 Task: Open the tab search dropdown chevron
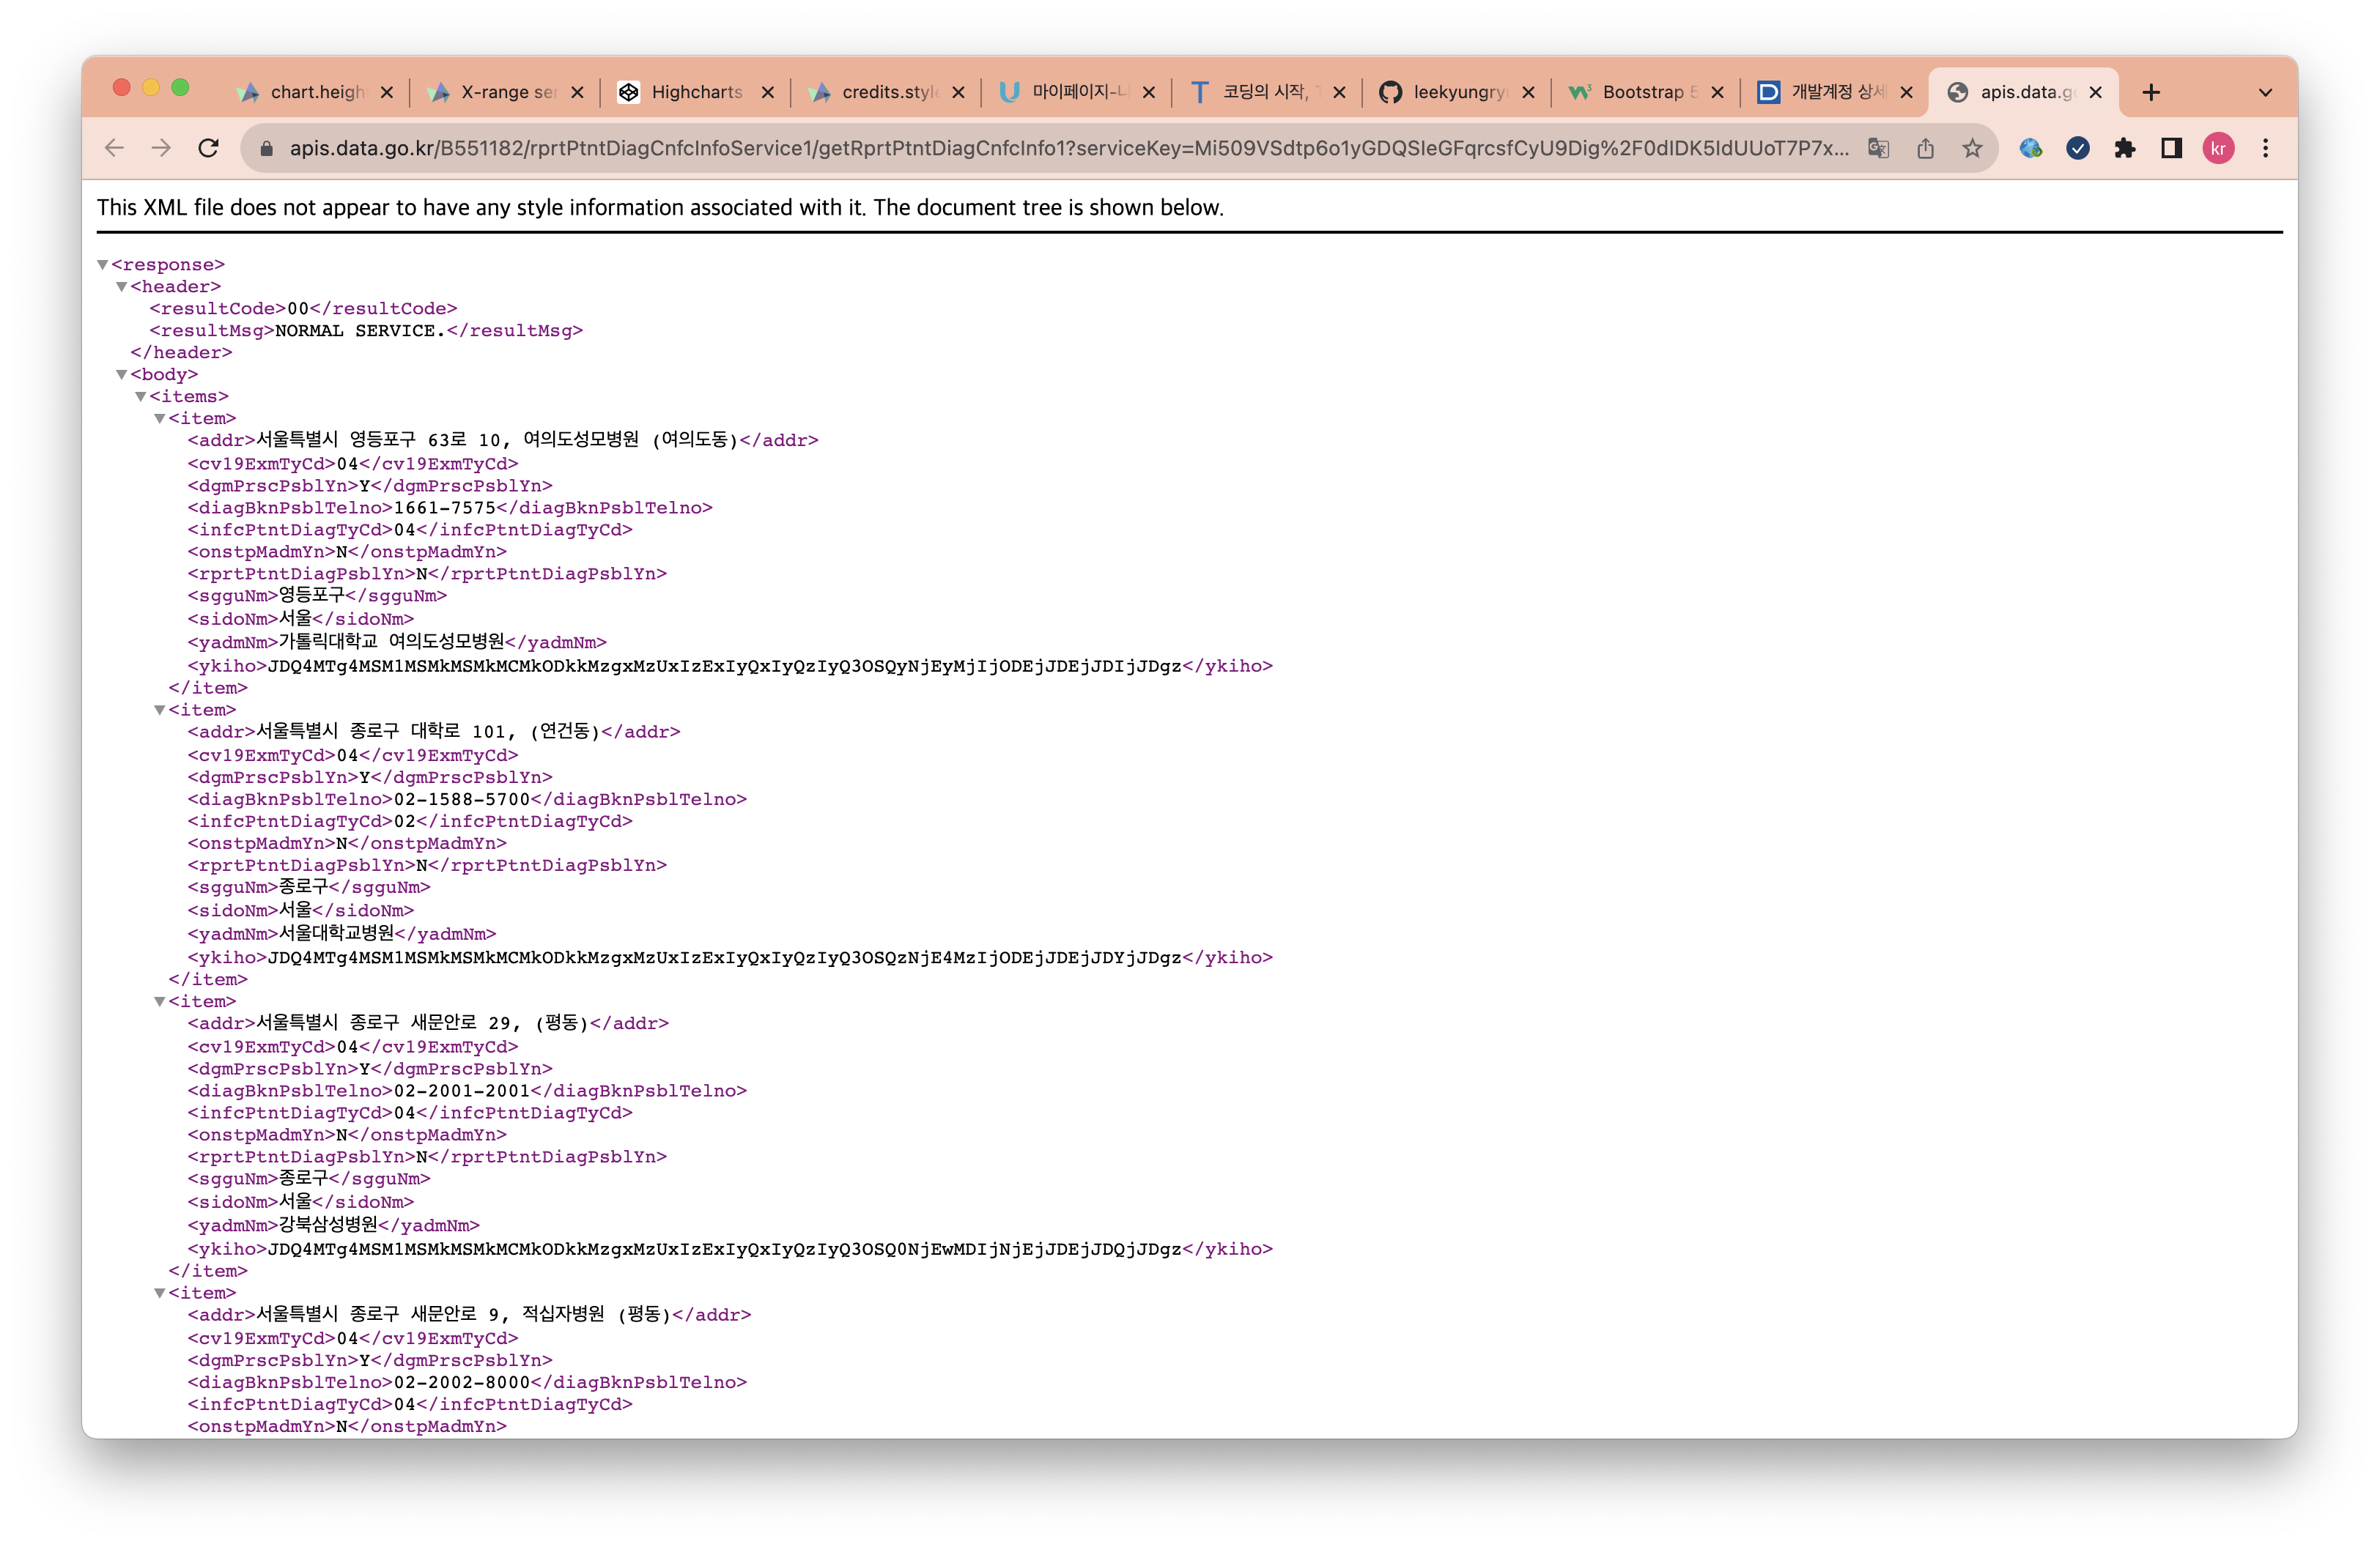(2265, 93)
